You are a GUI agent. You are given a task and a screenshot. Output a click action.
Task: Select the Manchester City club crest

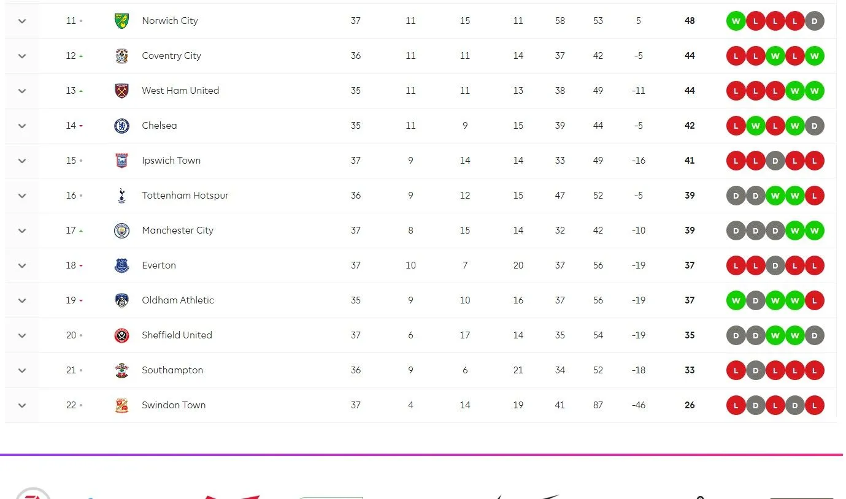pos(121,230)
